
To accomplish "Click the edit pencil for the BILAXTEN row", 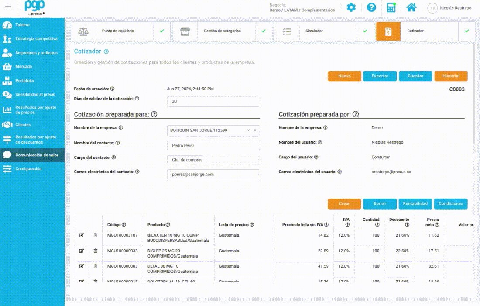I will [81, 235].
